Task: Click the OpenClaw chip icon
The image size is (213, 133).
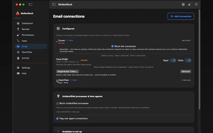Action: point(18,52)
